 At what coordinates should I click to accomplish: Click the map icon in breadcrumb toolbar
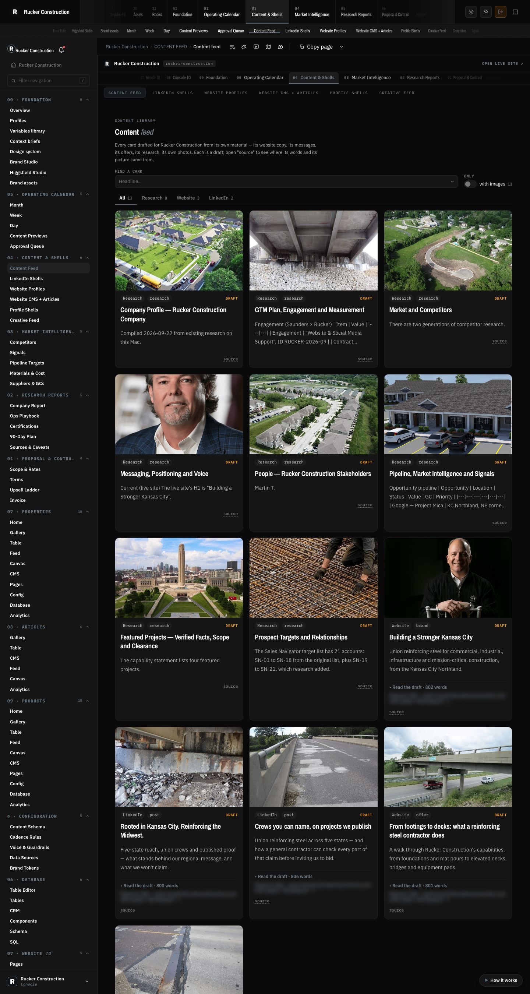pos(268,47)
